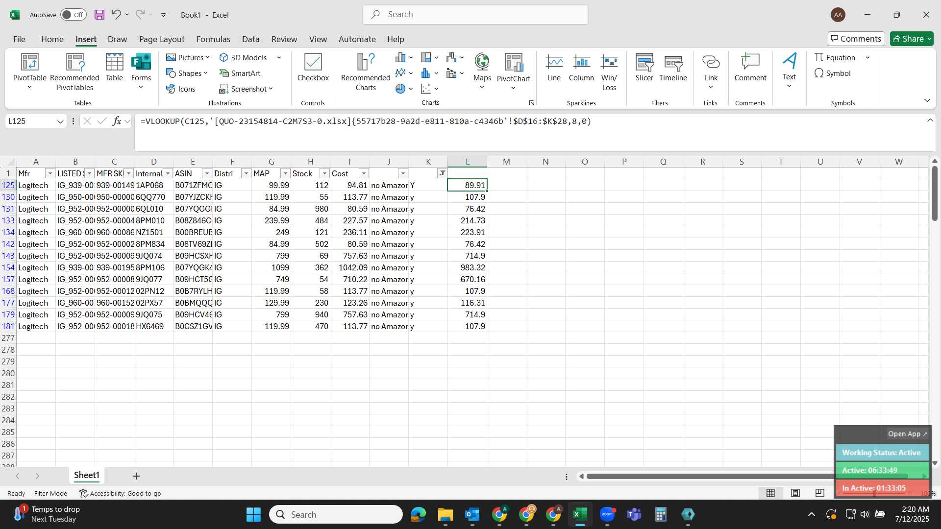The image size is (941, 529).
Task: Insert SmartArt graphic
Action: (x=240, y=73)
